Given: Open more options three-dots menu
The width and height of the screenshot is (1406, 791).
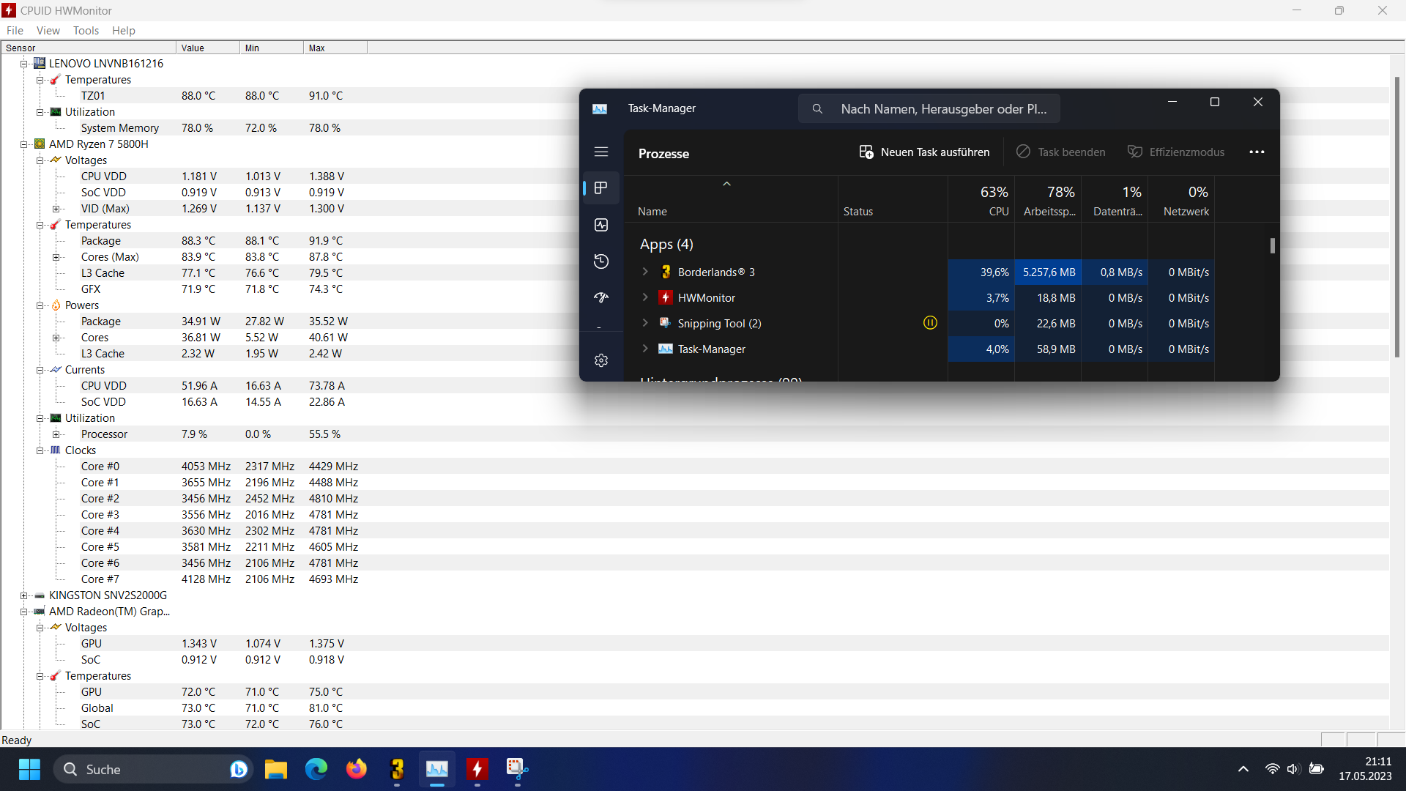Looking at the screenshot, I should [x=1257, y=152].
